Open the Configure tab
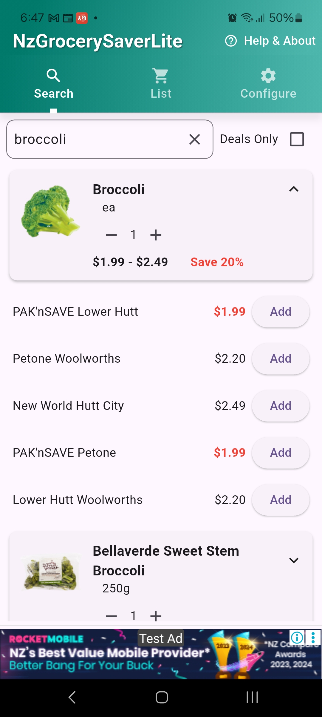This screenshot has width=322, height=717. 268,84
